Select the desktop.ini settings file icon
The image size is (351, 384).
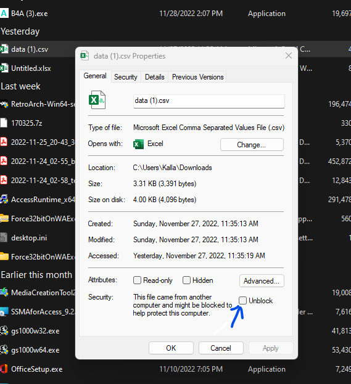point(4,237)
